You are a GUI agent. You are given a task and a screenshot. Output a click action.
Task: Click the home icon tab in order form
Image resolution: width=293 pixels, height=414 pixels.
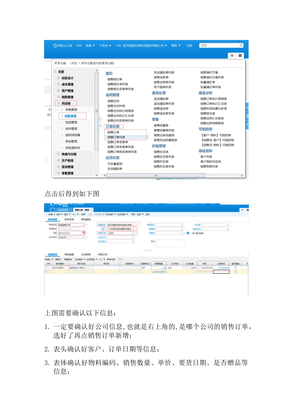tap(52, 210)
